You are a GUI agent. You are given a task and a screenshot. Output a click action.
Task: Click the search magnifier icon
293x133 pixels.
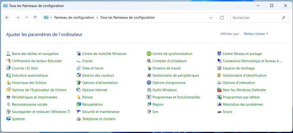pos(283,18)
